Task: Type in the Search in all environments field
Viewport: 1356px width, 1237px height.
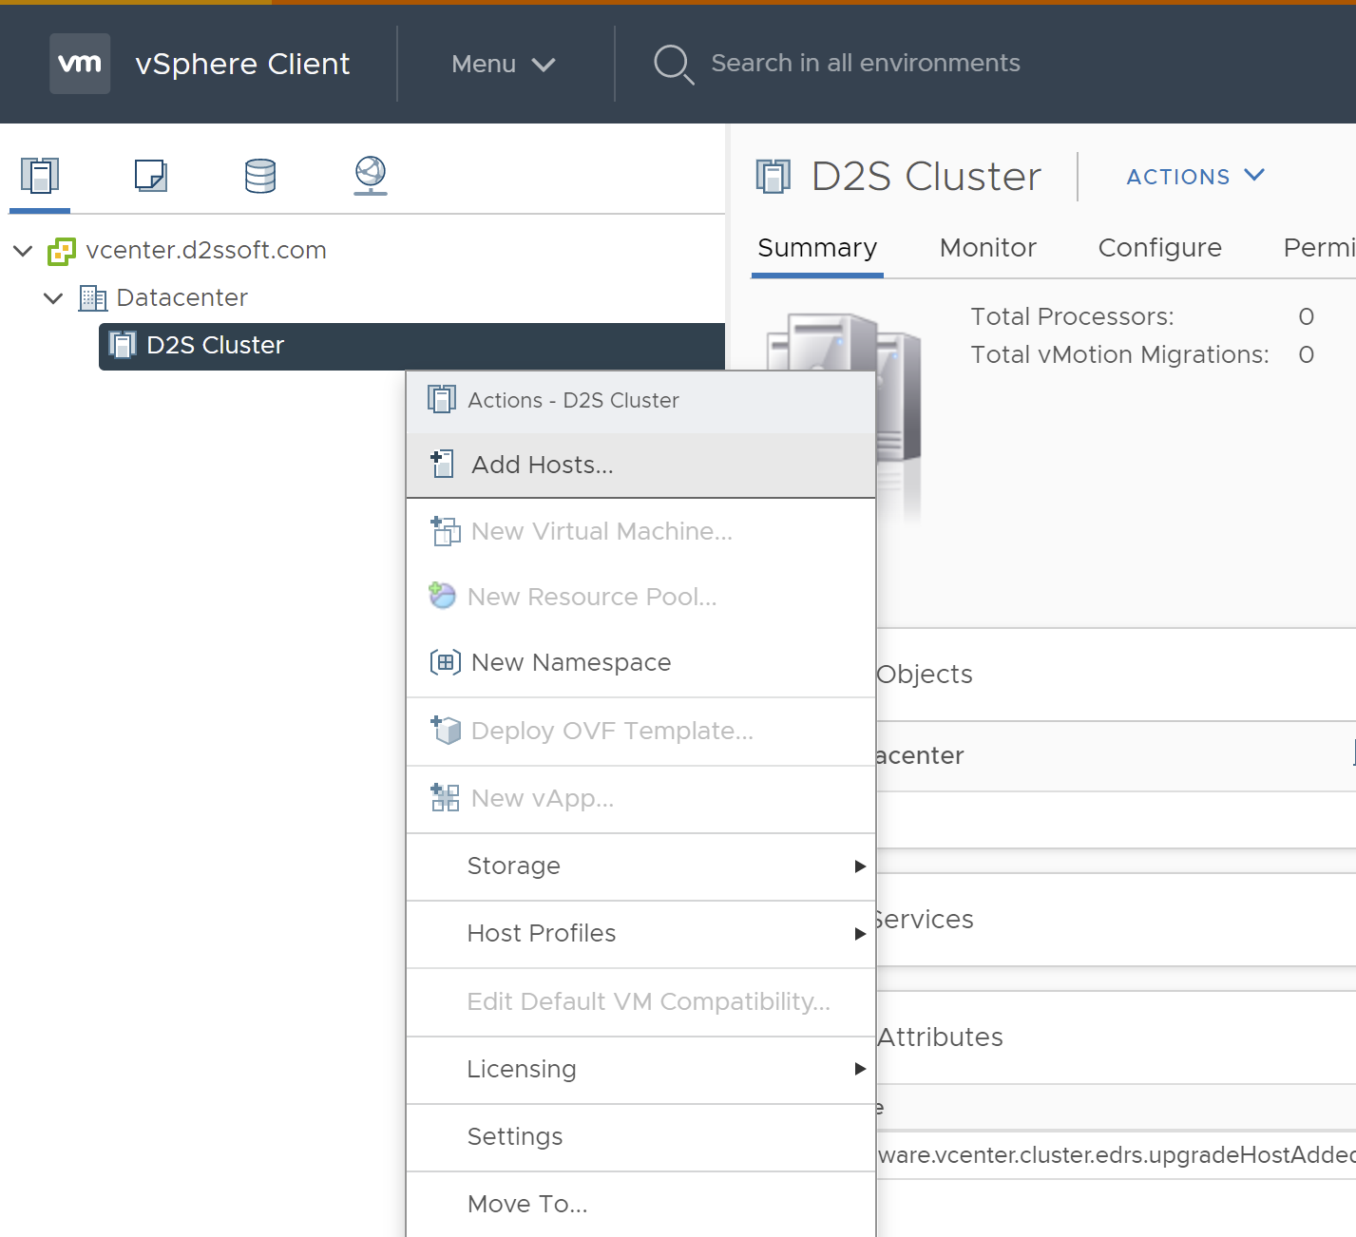Action: tap(865, 64)
